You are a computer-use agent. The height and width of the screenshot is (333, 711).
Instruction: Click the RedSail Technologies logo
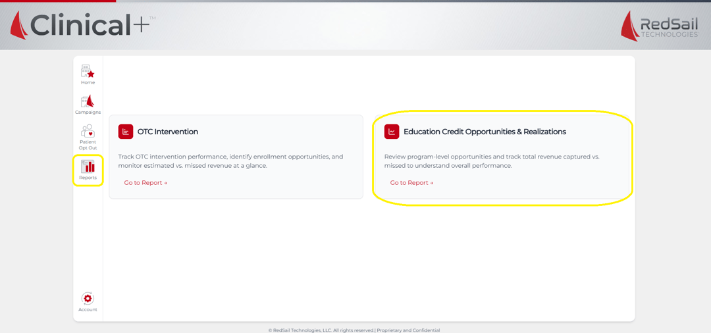pos(660,26)
